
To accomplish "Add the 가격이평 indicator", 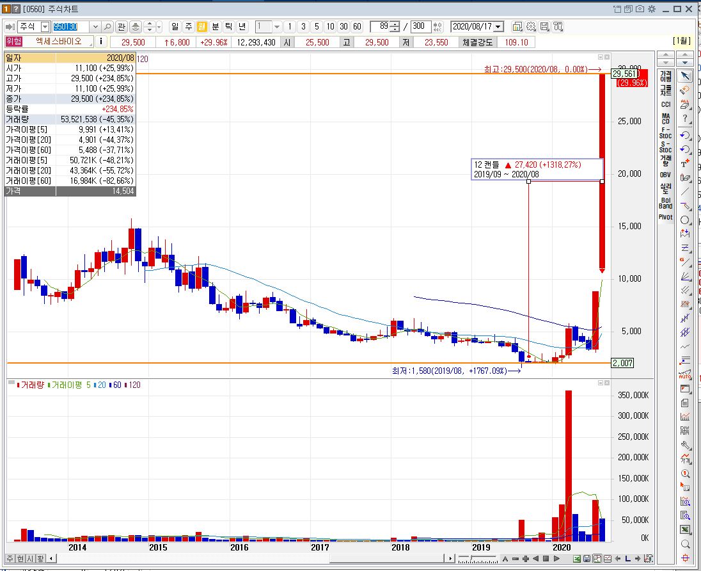I will coord(665,76).
